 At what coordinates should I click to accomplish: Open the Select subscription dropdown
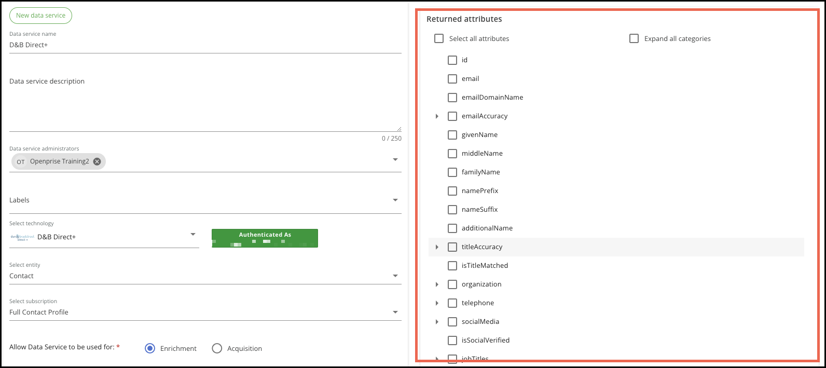tap(395, 312)
